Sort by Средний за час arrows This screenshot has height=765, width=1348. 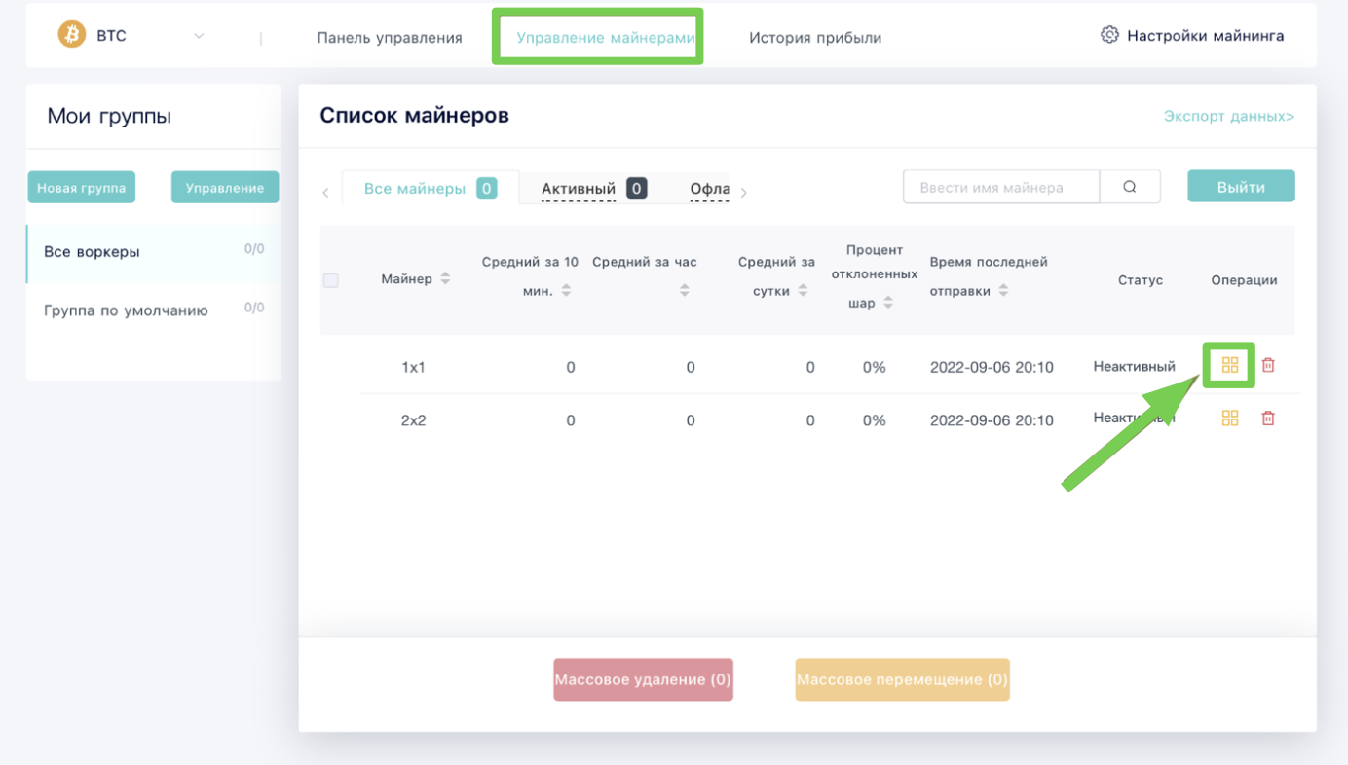(x=685, y=290)
